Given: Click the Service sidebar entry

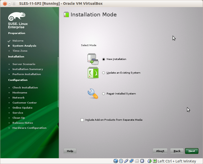Looking at the screenshot, I should (x=18, y=113).
